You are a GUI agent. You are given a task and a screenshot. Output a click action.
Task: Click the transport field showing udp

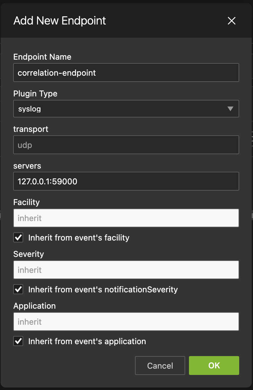point(126,145)
